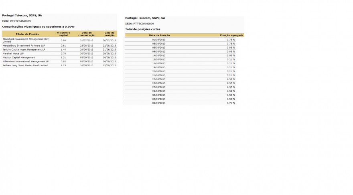This screenshot has width=353, height=195.
Task: Click BlackRock's position date 30/07/2013
Action: click(110, 41)
